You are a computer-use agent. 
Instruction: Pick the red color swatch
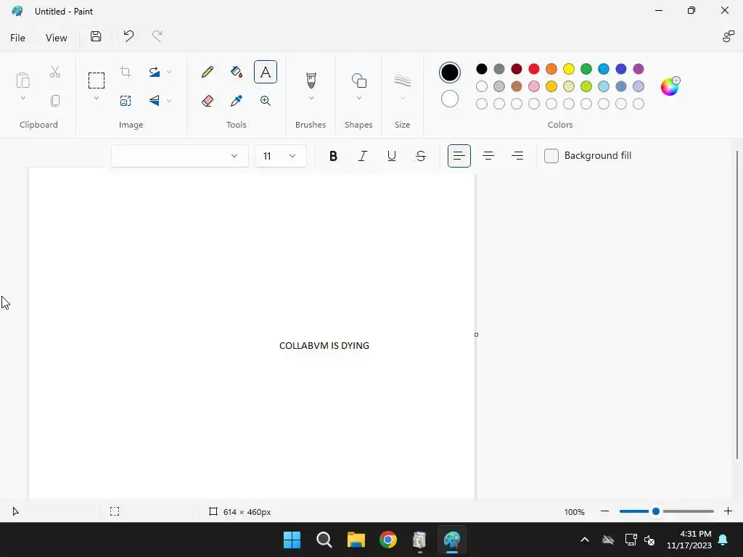point(534,69)
